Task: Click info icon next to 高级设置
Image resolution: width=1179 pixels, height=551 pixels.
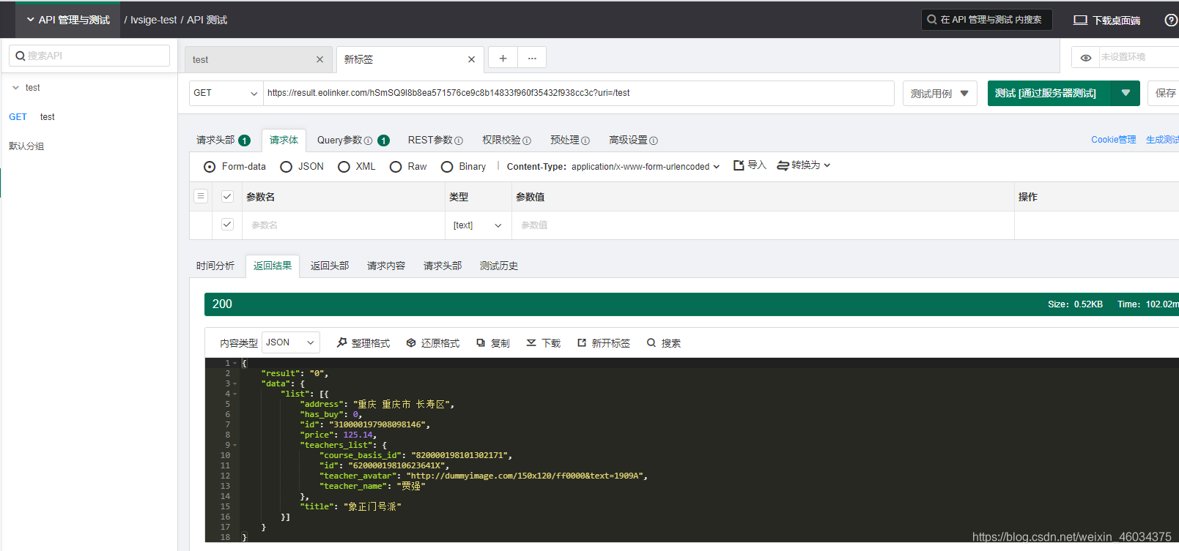Action: point(654,140)
